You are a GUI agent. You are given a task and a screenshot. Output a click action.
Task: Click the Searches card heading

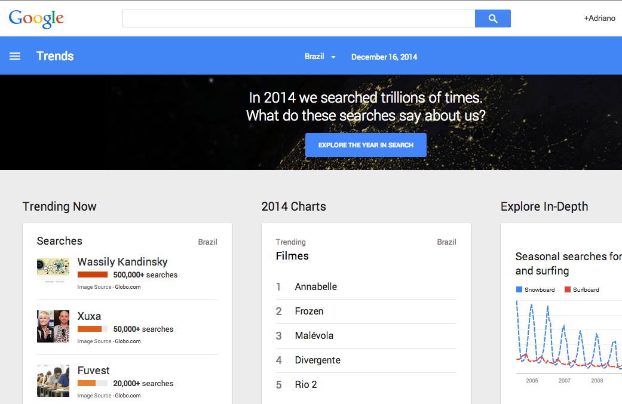click(60, 241)
